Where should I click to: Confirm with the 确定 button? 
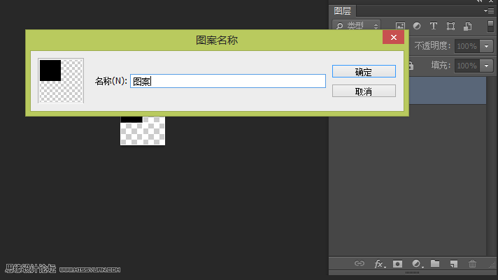click(x=364, y=71)
